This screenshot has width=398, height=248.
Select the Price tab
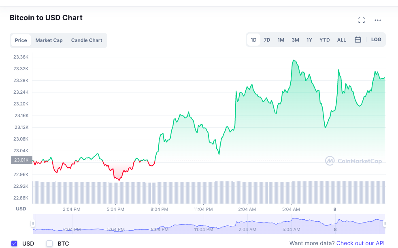[21, 40]
